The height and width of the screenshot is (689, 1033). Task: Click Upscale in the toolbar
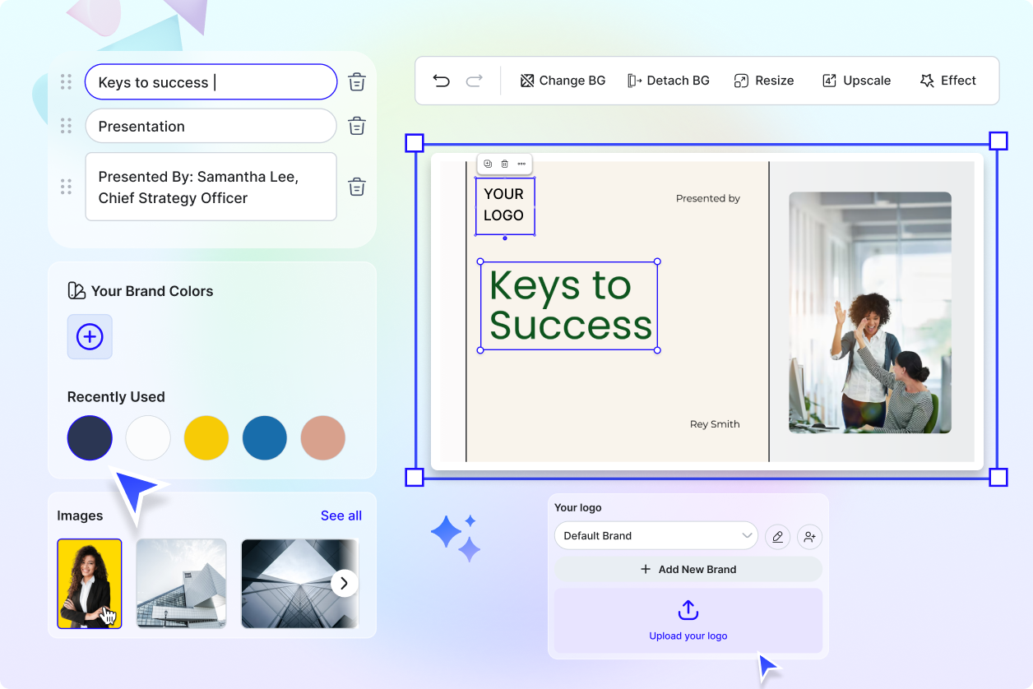(856, 81)
